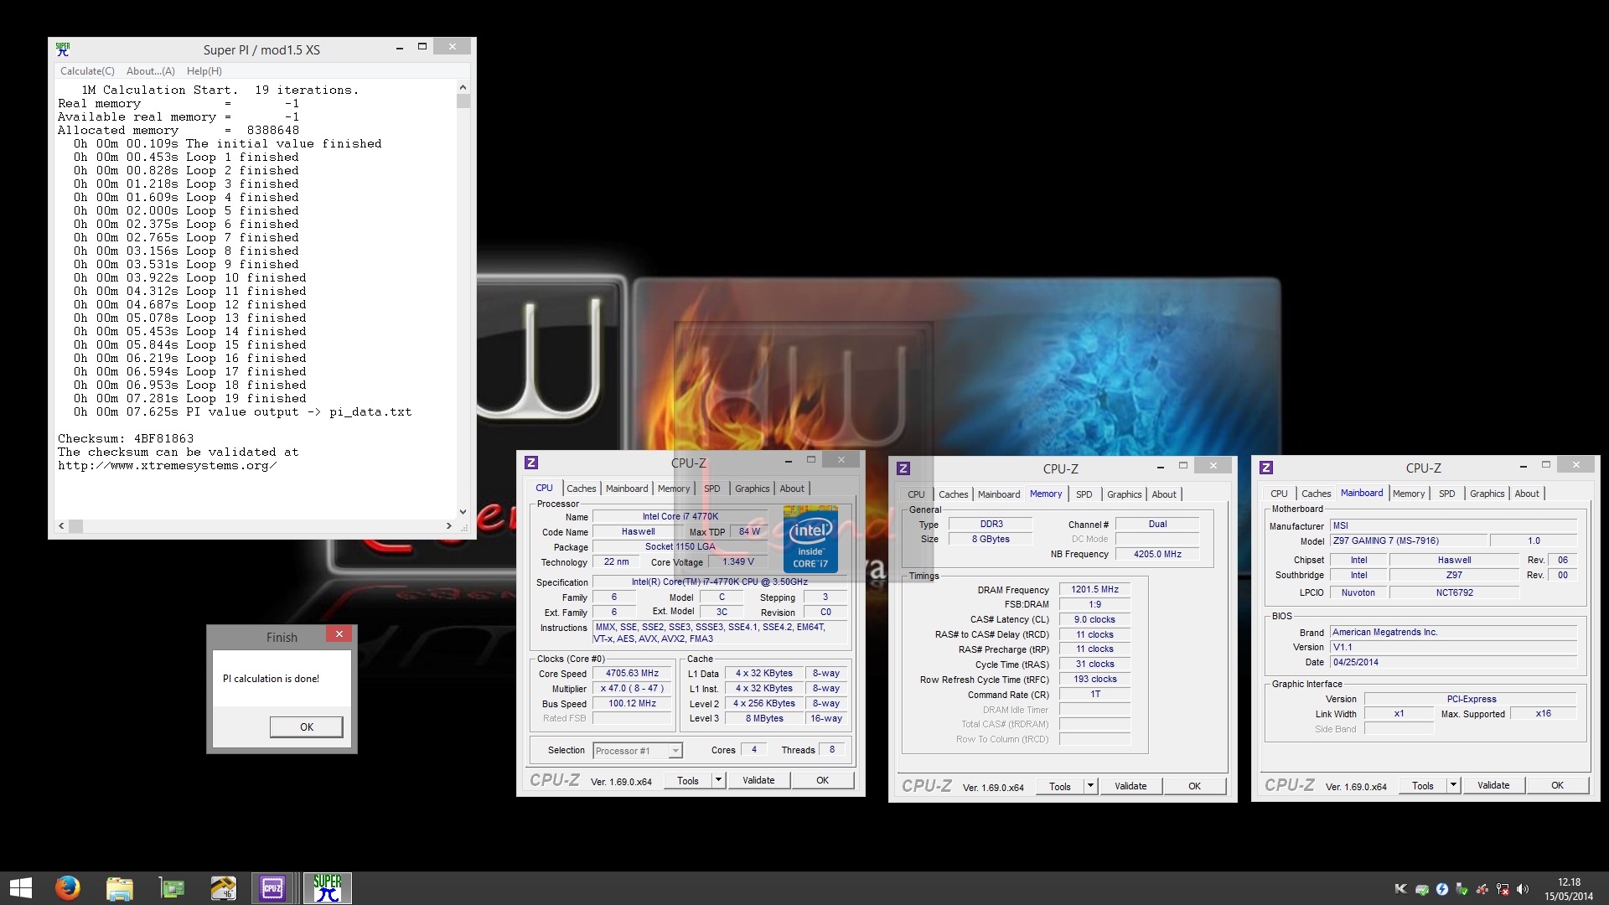The width and height of the screenshot is (1609, 905).
Task: Click Validate in the Memory CPU-Z window
Action: click(x=1130, y=786)
